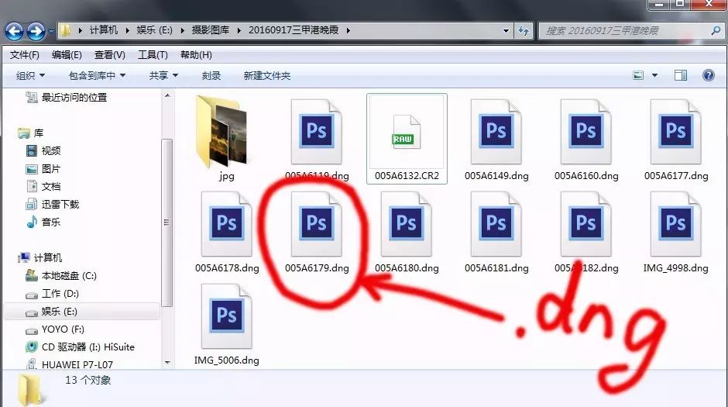The width and height of the screenshot is (728, 407).
Task: Open the 查看(V) menu
Action: (109, 55)
